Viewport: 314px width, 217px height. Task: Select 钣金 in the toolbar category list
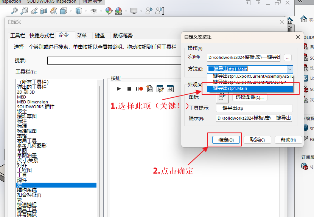tap(22, 111)
